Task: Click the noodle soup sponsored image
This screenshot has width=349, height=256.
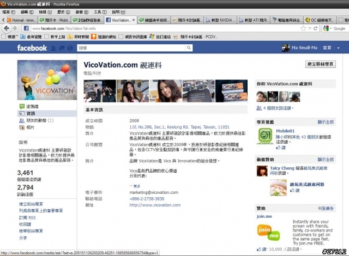Action: [279, 188]
